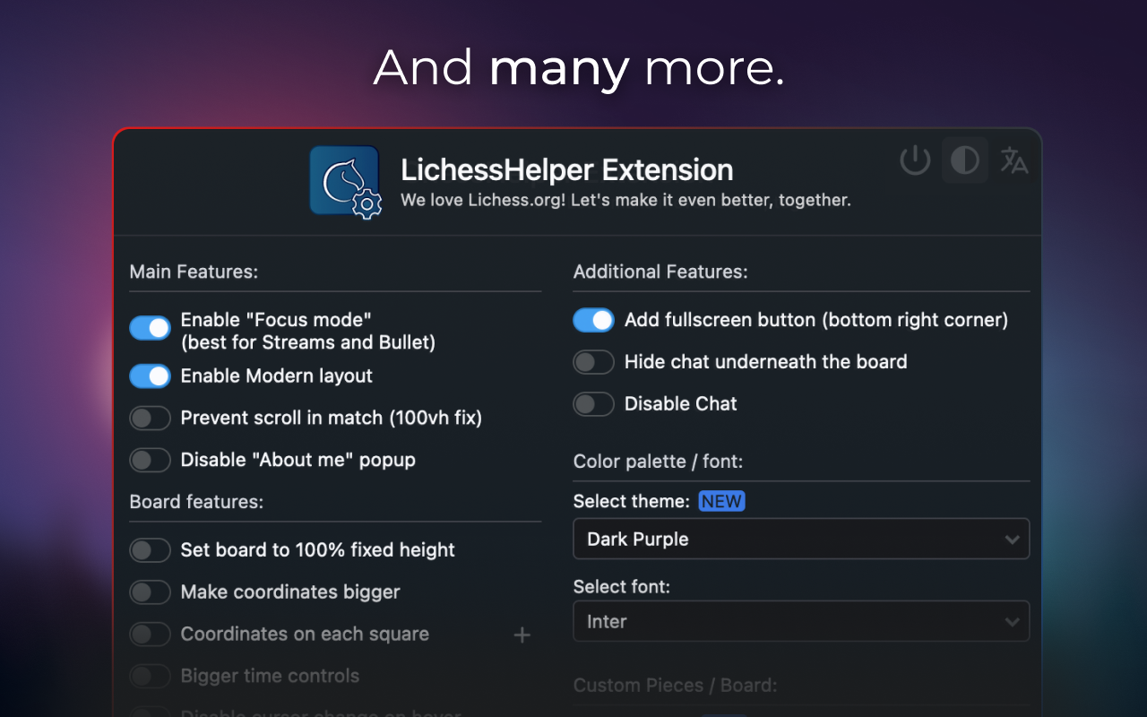Click the power icon to disable the extension
1147x717 pixels.
coord(915,160)
